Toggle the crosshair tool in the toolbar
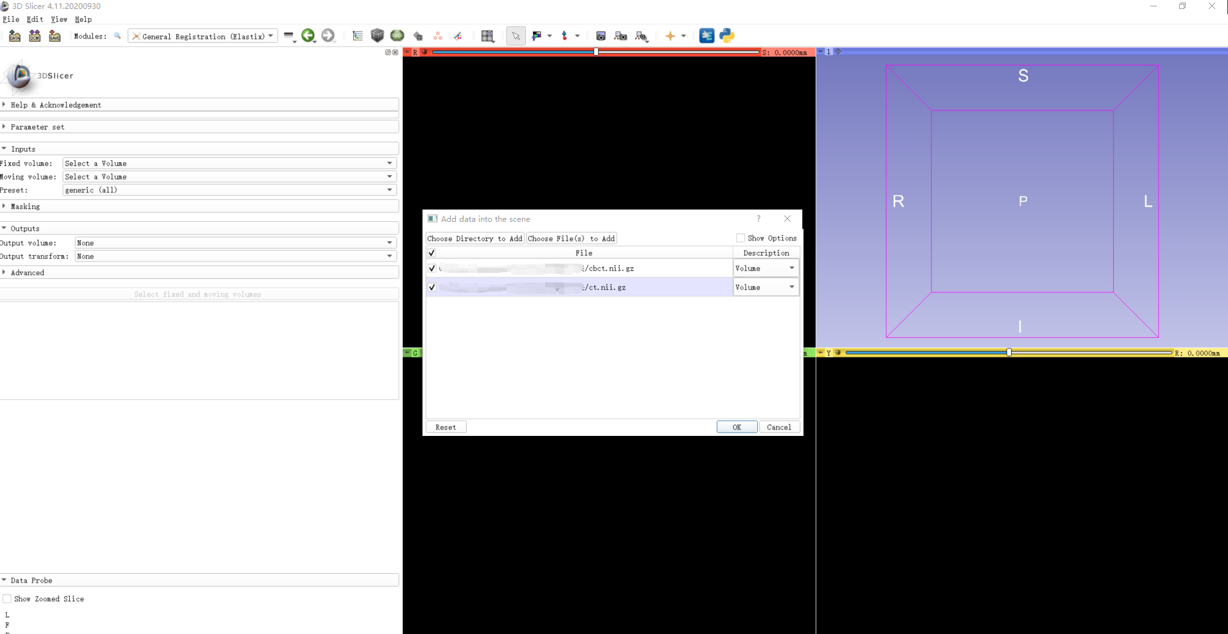 pos(671,36)
